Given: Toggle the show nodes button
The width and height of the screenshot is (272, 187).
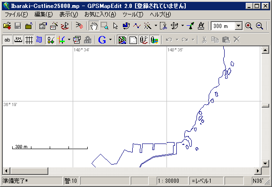Looking at the screenshot, I should (50, 40).
